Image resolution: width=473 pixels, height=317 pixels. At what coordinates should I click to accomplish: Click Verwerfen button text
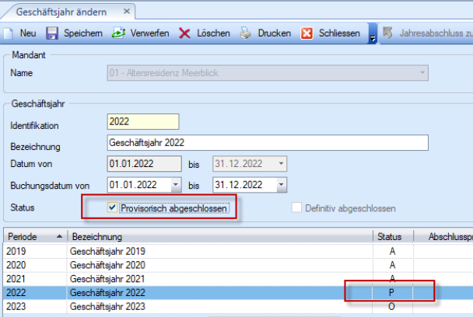tap(149, 33)
